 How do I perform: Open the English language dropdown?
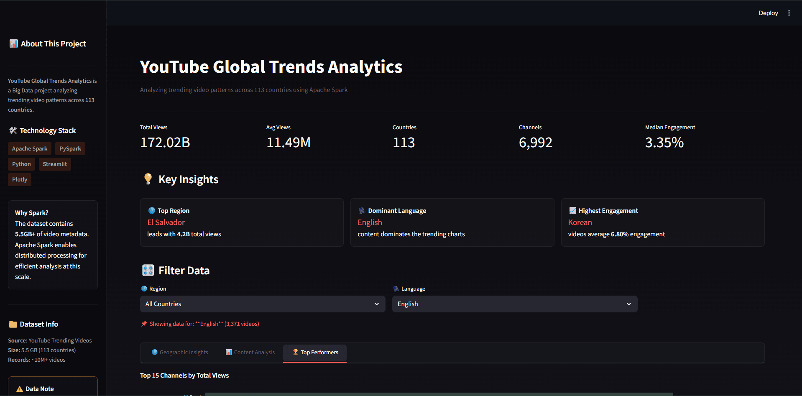click(x=514, y=304)
